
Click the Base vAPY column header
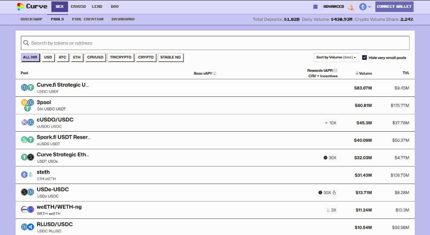(203, 73)
